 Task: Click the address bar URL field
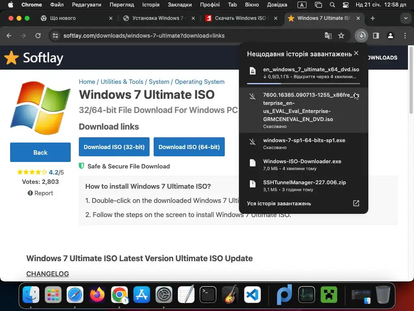pos(144,36)
